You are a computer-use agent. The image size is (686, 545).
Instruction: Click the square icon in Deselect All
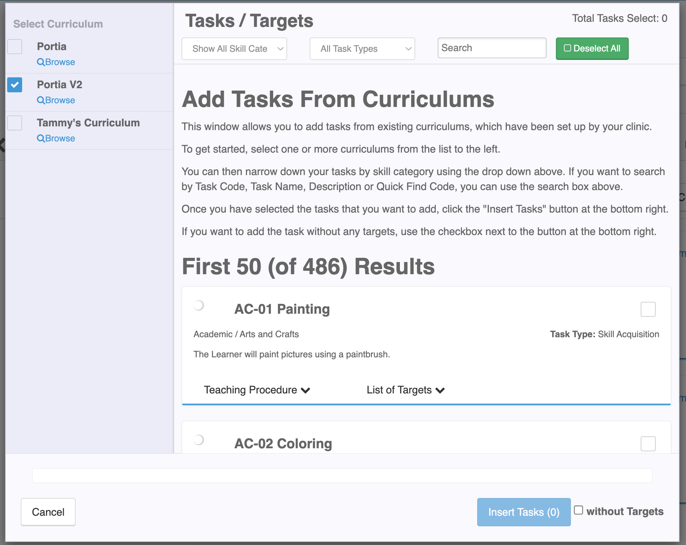[x=567, y=48]
